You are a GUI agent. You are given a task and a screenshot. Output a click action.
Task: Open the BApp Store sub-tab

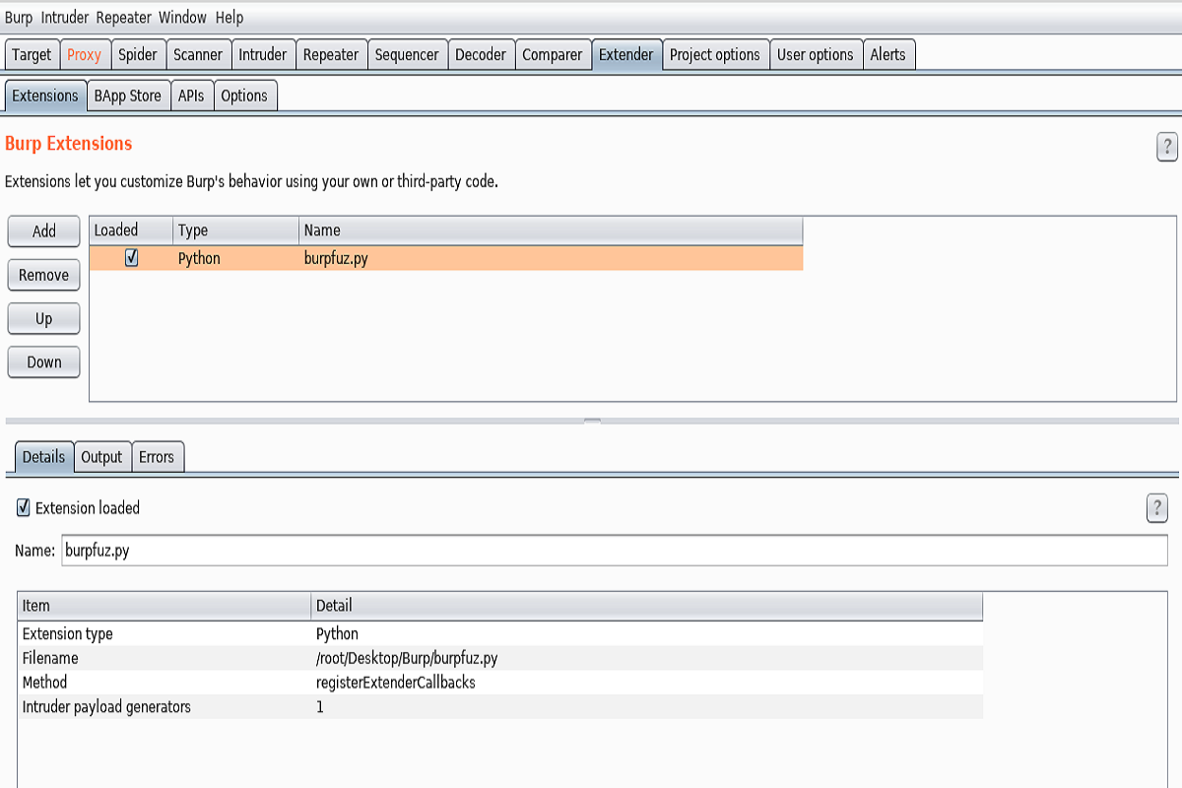click(128, 96)
